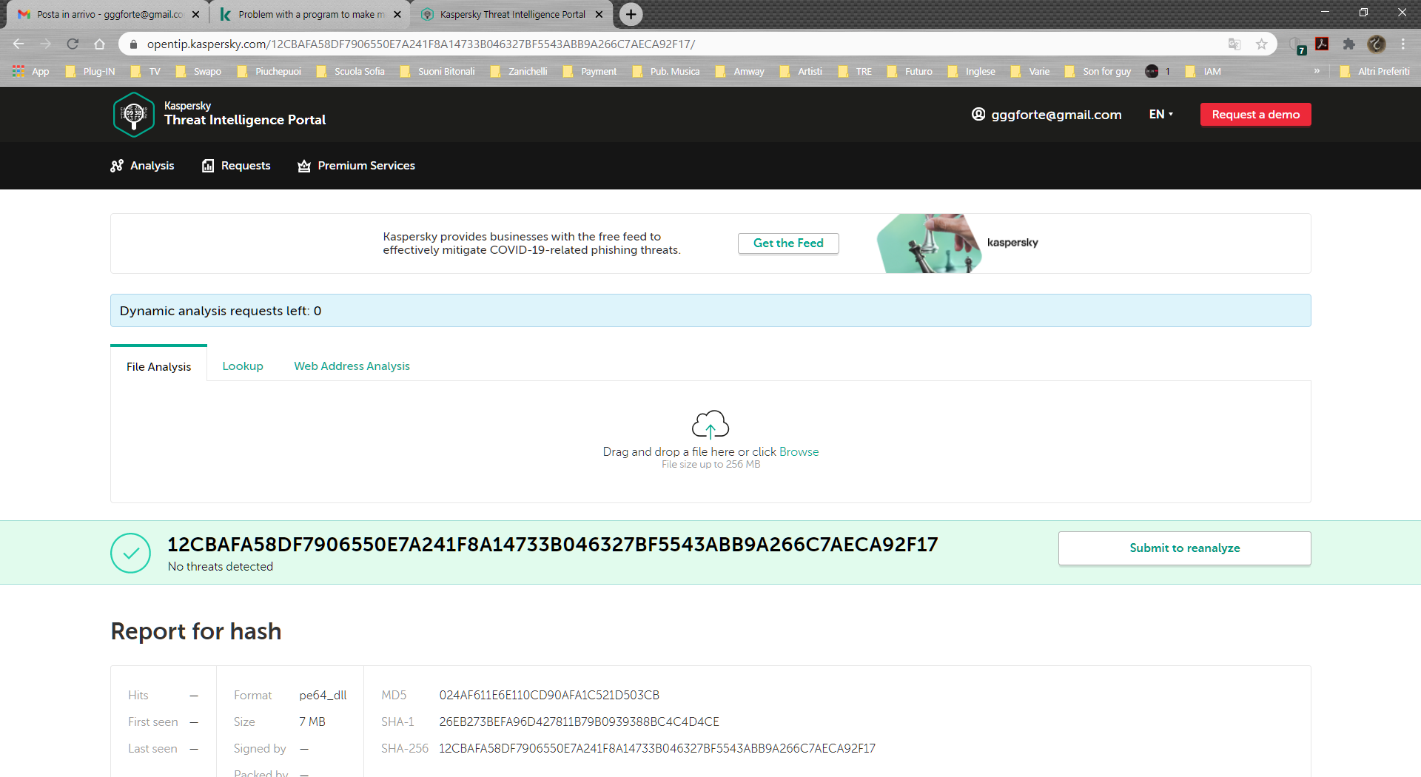Image resolution: width=1421 pixels, height=777 pixels.
Task: Expand the Varie bookmark folder
Action: point(1030,72)
